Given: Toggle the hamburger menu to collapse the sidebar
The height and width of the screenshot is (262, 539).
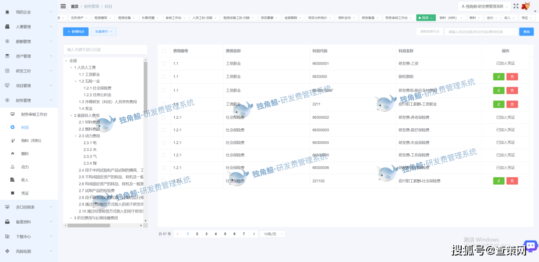Looking at the screenshot, I should click(x=63, y=6).
